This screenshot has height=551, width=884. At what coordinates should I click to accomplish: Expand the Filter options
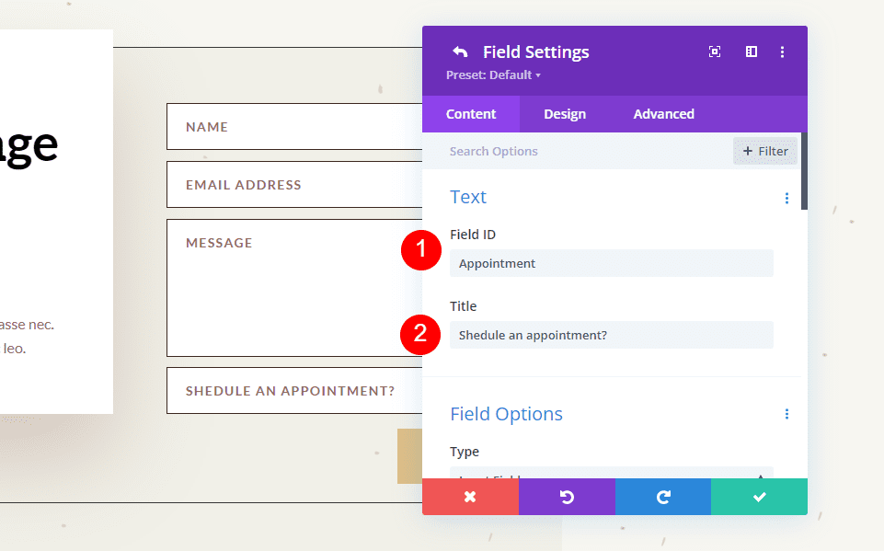(764, 151)
